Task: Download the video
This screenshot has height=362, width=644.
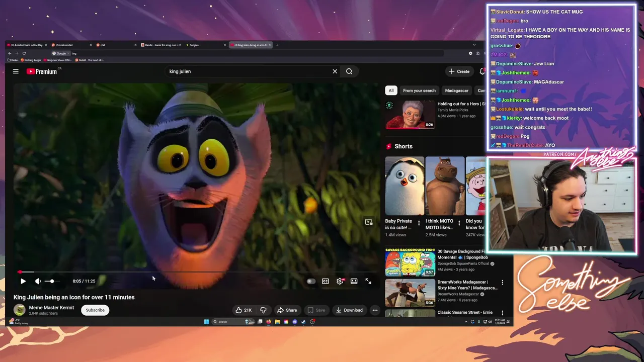Action: (x=349, y=310)
